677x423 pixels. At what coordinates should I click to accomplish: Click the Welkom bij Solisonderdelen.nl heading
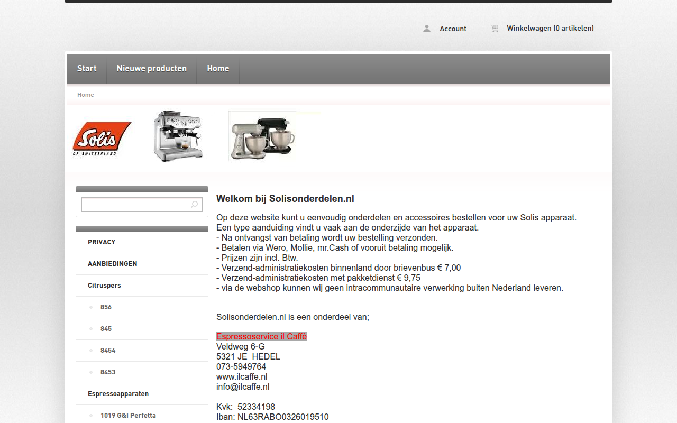coord(285,199)
